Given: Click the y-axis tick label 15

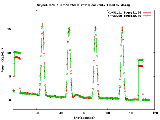Looking at the screenshot, I should 9,29.
